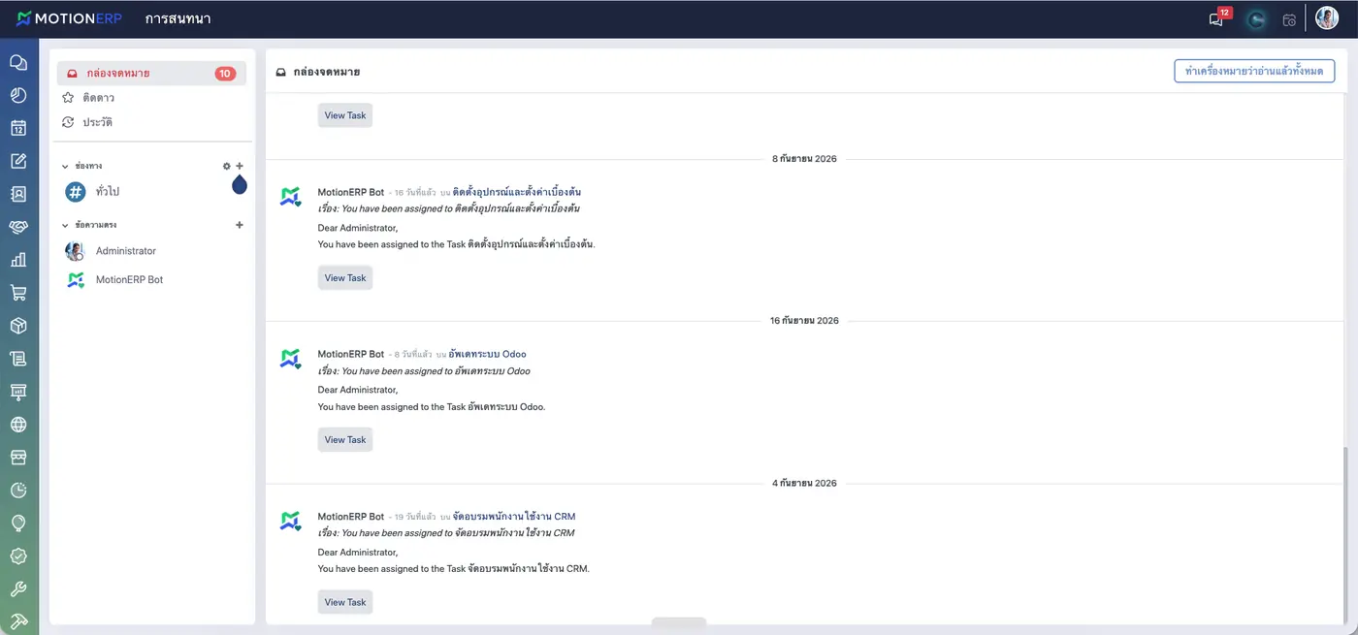Screen dimensions: 1358x635
Task: Click the 8 กันยายน 2026 date divider label
Action: 804,159
